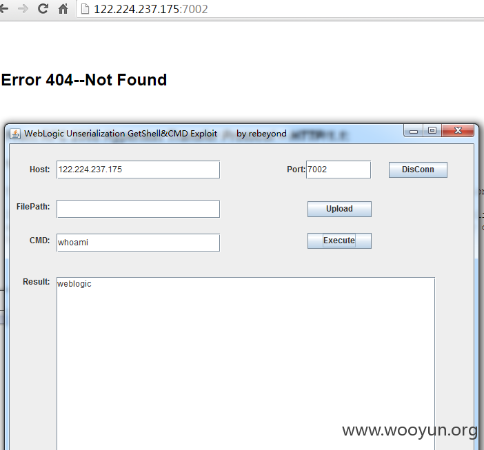Maximize the WebLogic exploit window
The height and width of the screenshot is (450, 484).
tap(432, 131)
